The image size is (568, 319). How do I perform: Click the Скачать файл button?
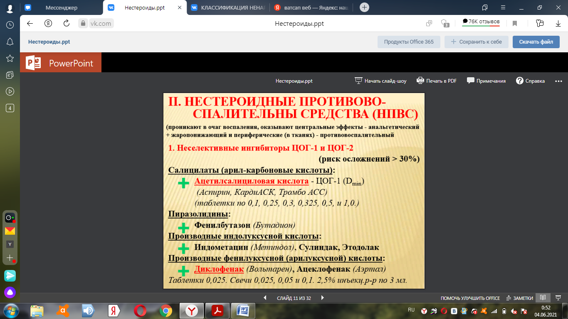click(x=536, y=42)
